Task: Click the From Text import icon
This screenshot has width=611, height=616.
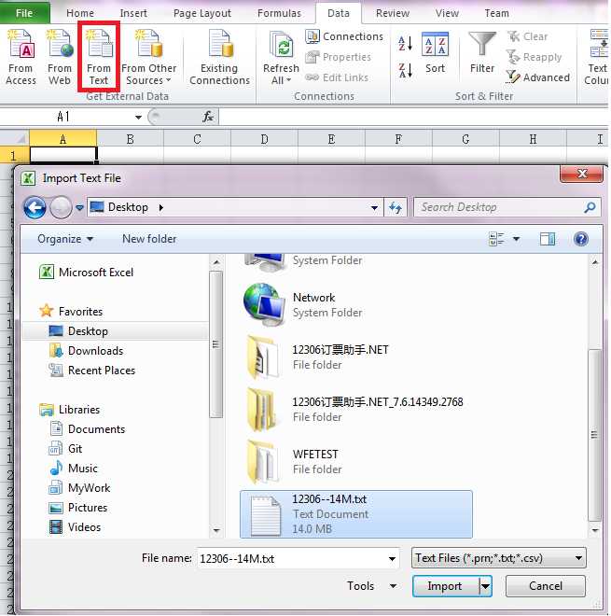Action: pos(99,57)
